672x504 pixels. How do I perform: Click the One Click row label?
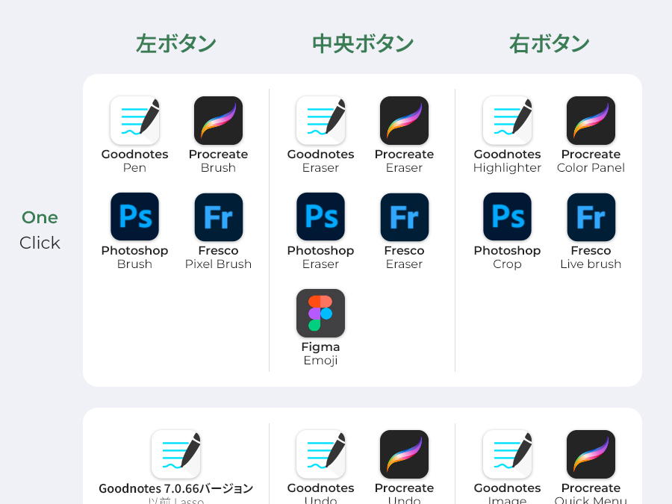[x=40, y=230]
